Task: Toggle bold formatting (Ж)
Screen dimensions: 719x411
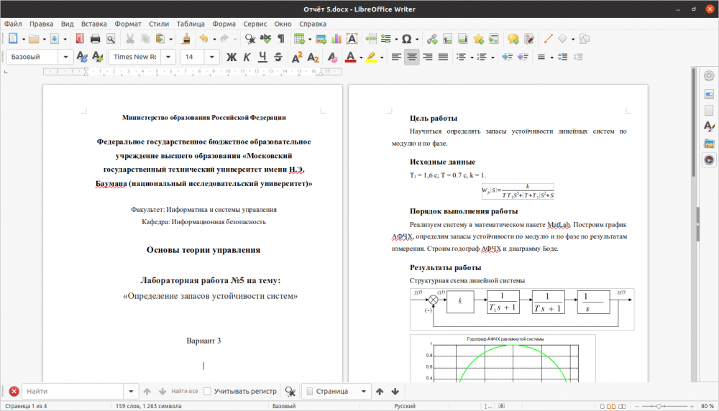Action: coord(232,57)
